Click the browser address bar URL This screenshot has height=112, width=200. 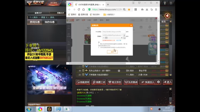107,9
